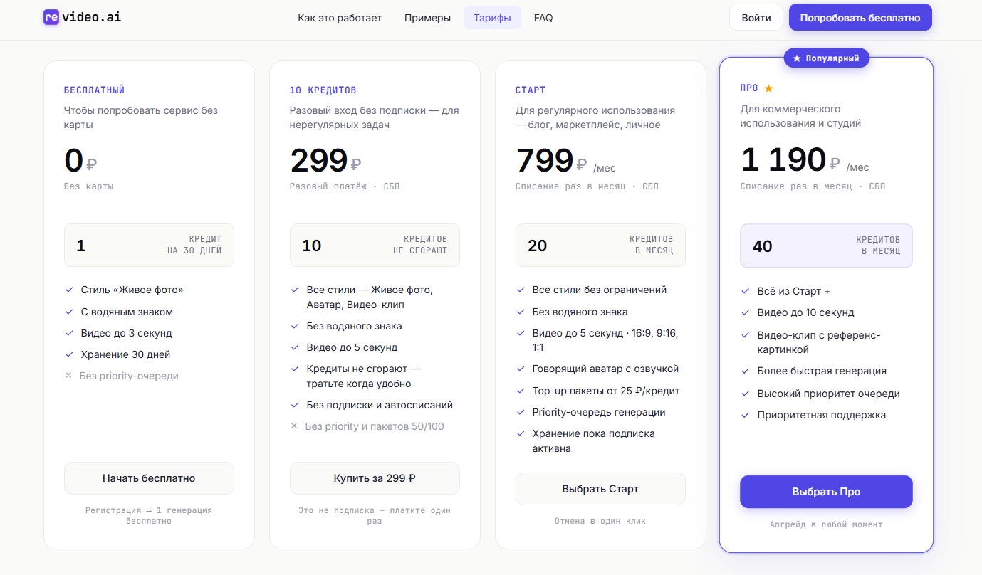
Task: Click the cross icon beside Без priority и пакетов 50/100
Action: [x=294, y=426]
